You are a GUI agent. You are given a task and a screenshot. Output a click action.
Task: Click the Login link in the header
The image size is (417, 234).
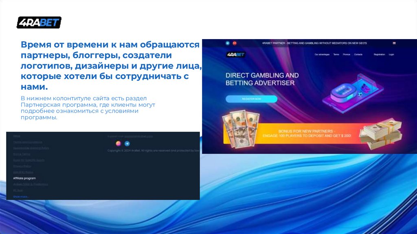tap(391, 55)
